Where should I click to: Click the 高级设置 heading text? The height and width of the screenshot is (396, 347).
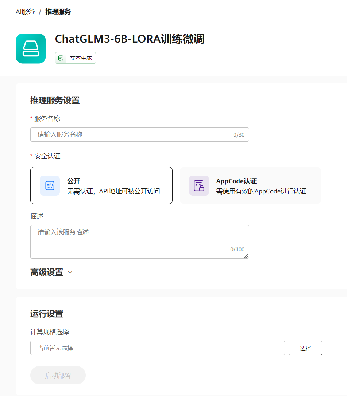pos(47,272)
